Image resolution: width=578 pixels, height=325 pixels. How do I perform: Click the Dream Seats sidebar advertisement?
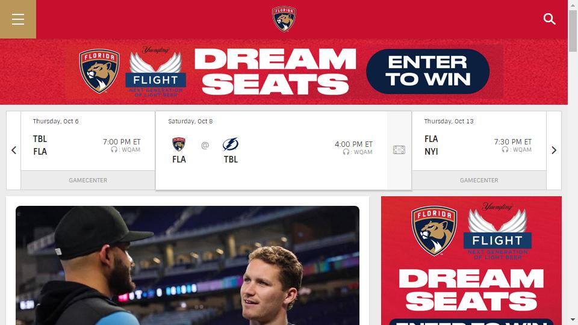(471, 261)
